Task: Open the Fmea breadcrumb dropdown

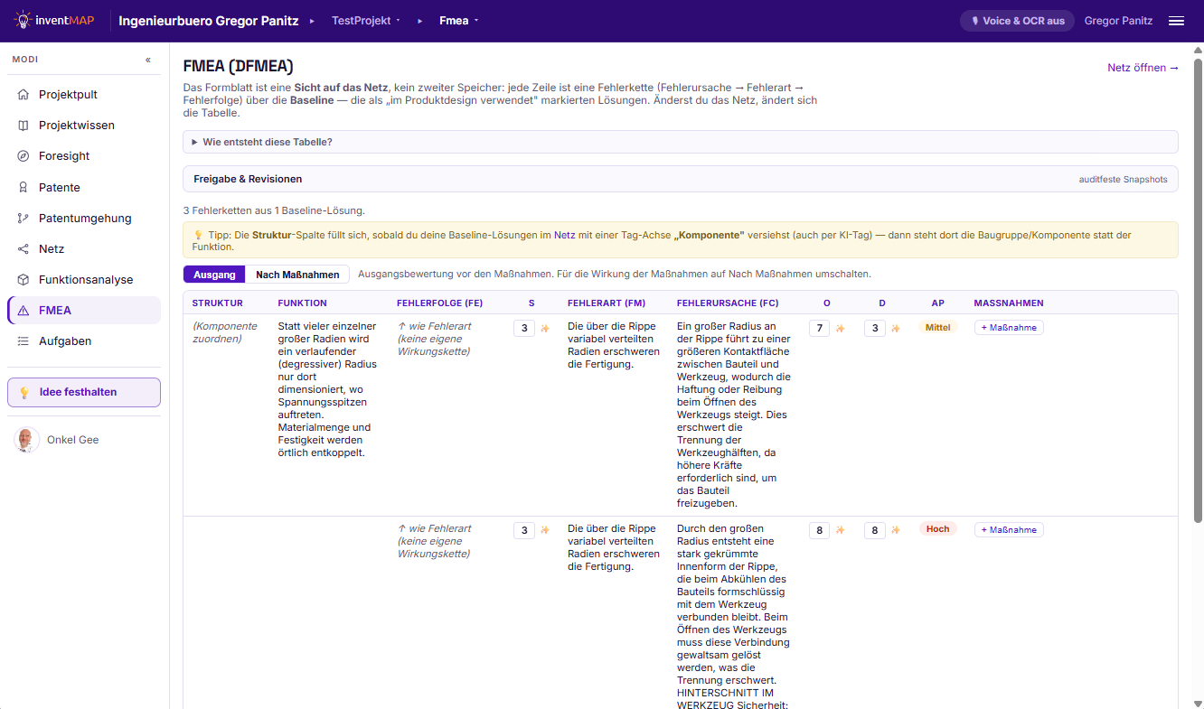Action: [459, 21]
